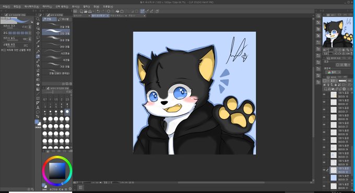Image resolution: width=355 pixels, height=193 pixels.
Task: Select the Hand move tool
Action: [38, 23]
